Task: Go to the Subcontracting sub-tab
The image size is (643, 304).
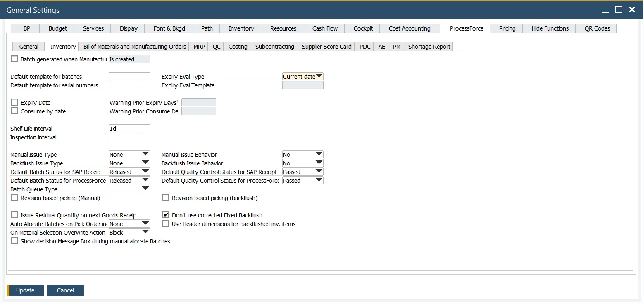Action: point(274,47)
